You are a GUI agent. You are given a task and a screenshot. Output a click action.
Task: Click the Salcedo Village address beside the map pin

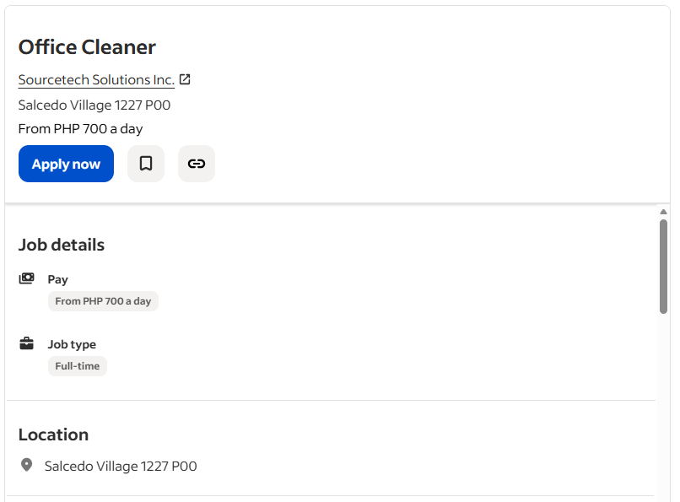pyautogui.click(x=121, y=466)
